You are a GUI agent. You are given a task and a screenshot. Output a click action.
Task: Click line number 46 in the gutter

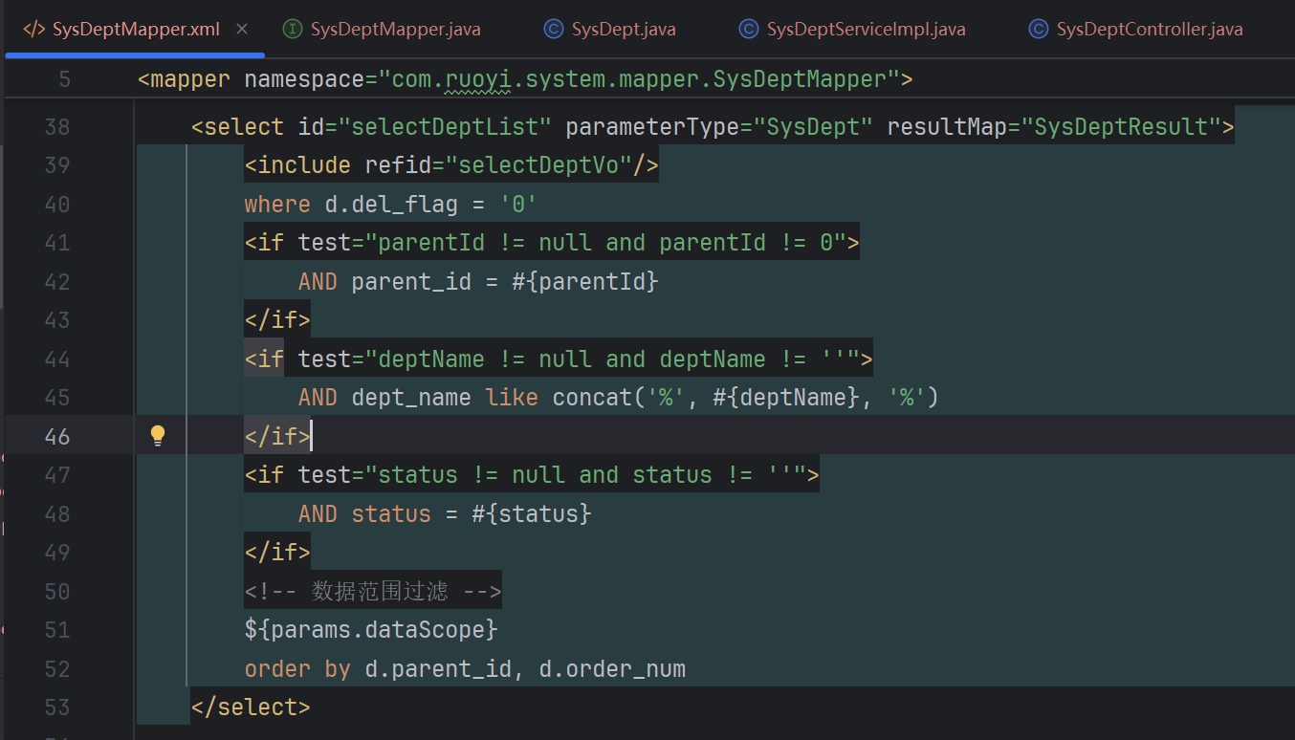pyautogui.click(x=57, y=436)
